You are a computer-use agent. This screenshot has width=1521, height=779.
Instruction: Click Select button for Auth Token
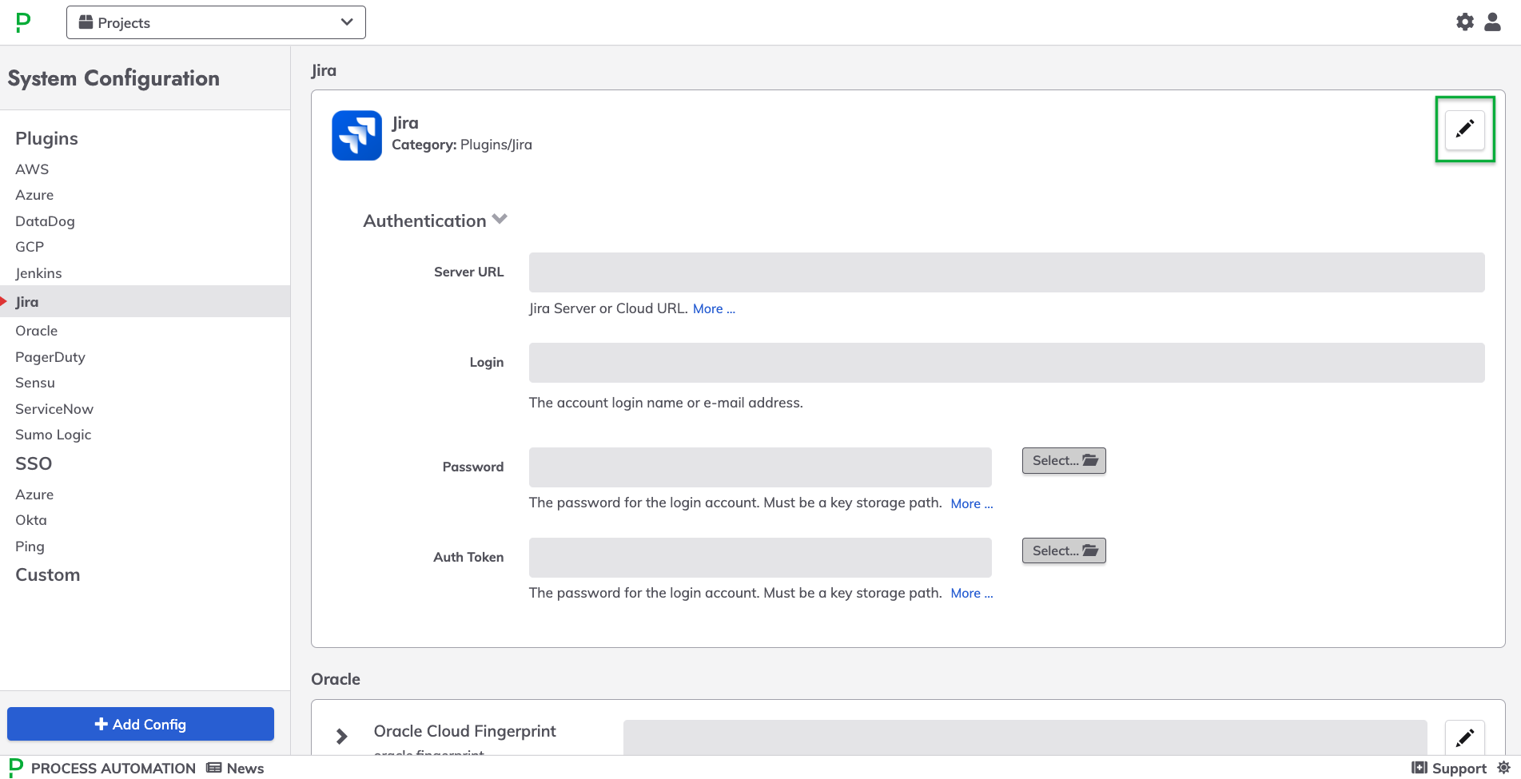(x=1064, y=550)
